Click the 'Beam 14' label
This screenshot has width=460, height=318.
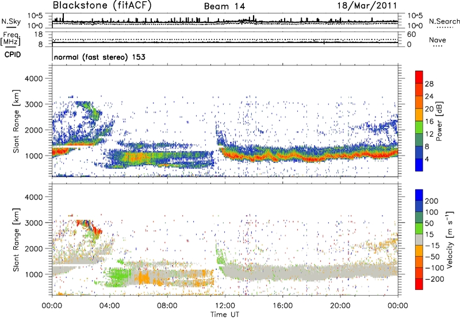click(x=224, y=6)
